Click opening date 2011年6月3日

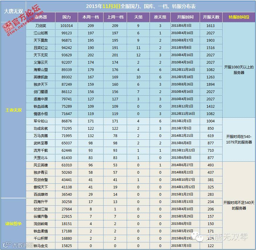pyautogui.click(x=181, y=26)
